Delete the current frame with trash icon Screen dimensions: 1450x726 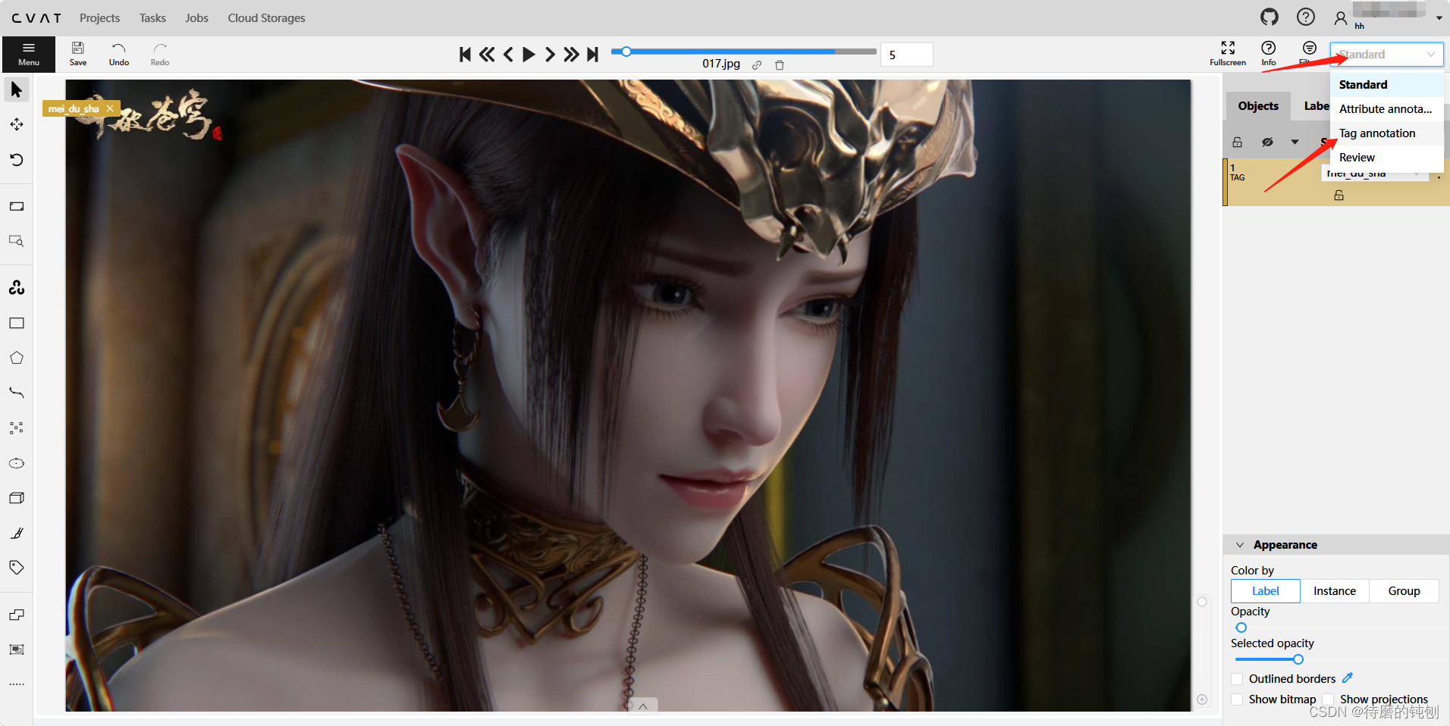tap(780, 65)
